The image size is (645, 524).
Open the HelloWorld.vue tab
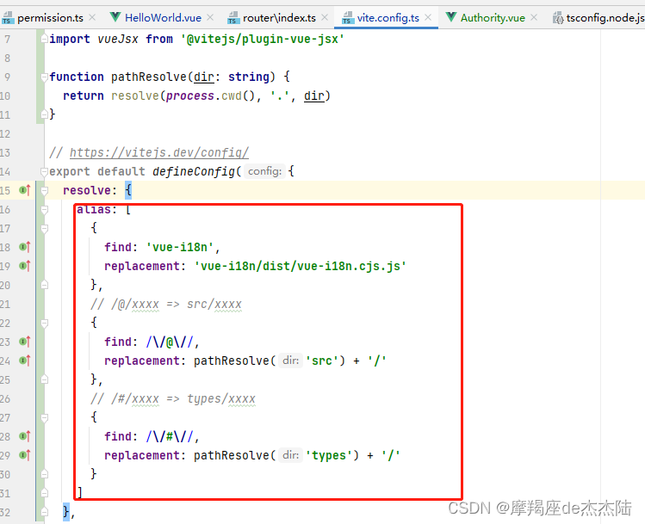[163, 18]
